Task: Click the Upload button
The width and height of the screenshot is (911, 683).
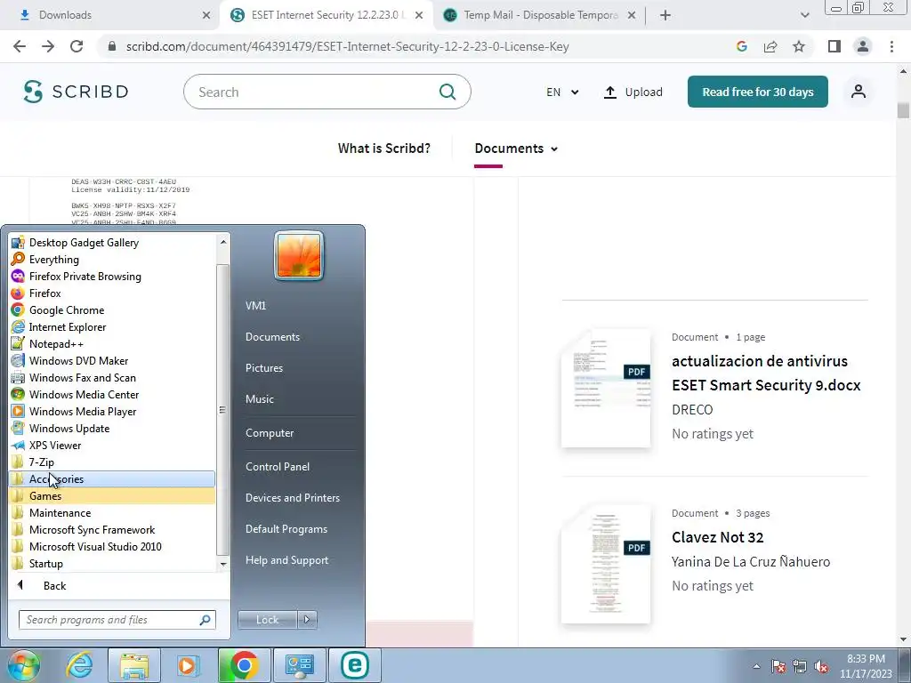Action: click(633, 92)
